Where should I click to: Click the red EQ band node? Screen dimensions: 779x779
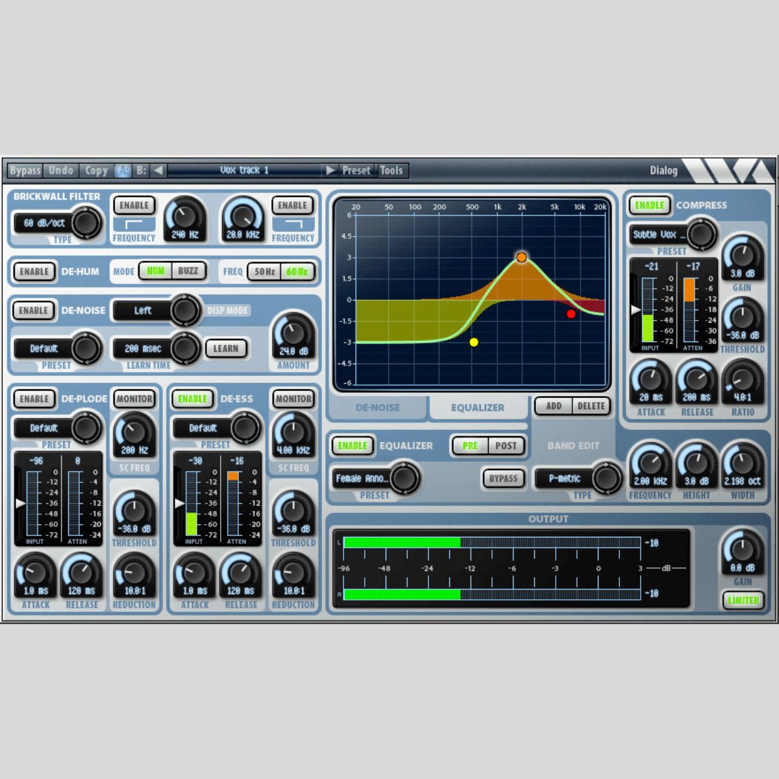(571, 314)
